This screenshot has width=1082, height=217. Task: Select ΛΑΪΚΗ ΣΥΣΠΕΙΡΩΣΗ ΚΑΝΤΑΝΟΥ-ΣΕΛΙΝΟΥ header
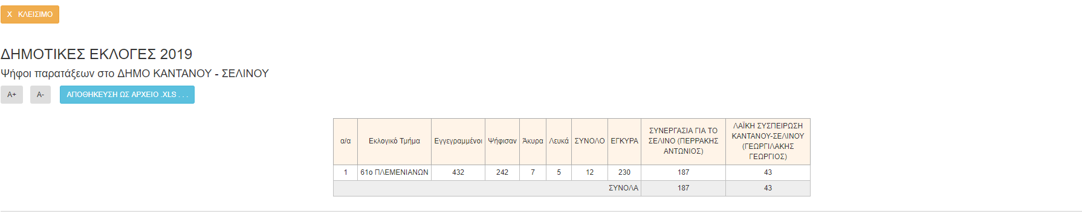click(768, 141)
